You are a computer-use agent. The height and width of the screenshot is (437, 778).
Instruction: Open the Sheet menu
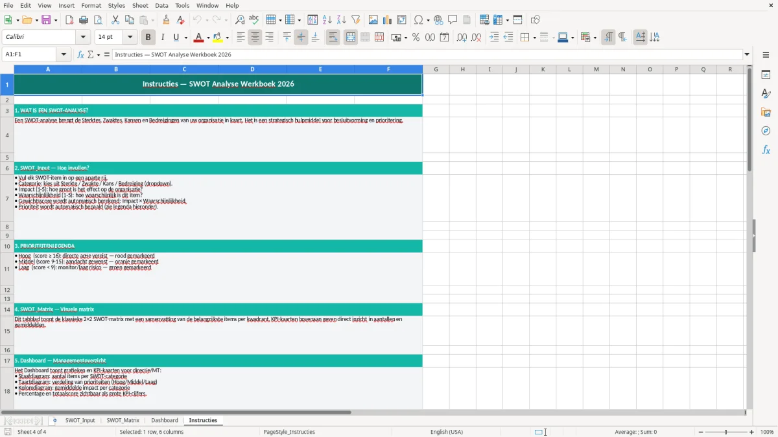141,5
